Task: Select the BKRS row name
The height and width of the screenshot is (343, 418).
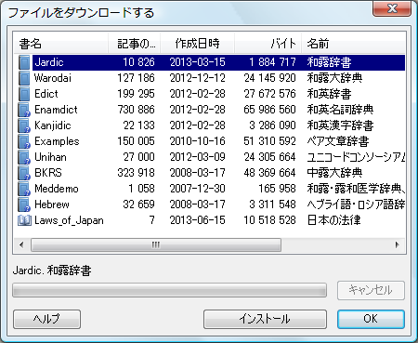Action: (48, 173)
